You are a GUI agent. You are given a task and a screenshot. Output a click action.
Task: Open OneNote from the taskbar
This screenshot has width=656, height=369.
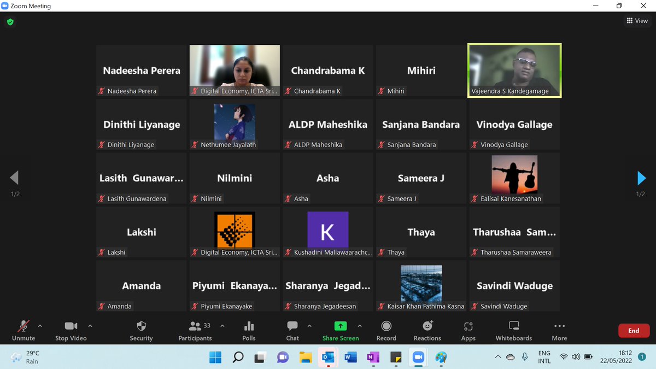coord(373,357)
